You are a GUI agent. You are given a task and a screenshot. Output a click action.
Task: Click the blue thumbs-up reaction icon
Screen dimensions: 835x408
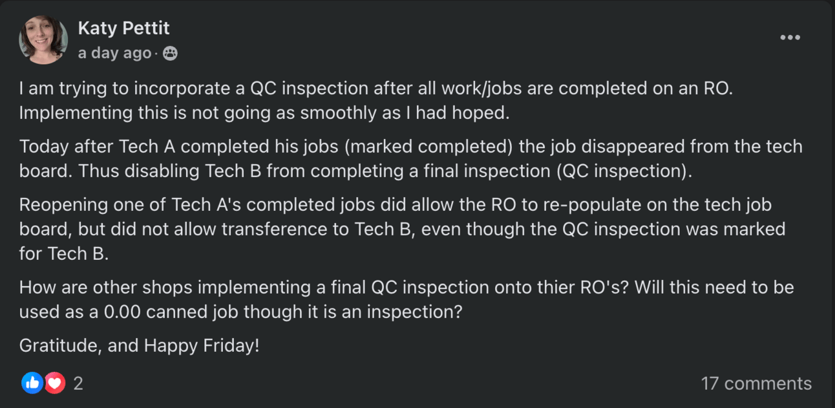pos(31,383)
